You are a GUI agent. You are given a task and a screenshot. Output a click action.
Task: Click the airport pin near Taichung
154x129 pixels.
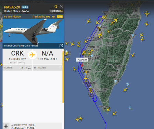100,26
